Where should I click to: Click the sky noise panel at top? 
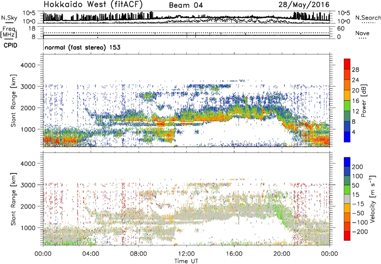click(x=186, y=17)
